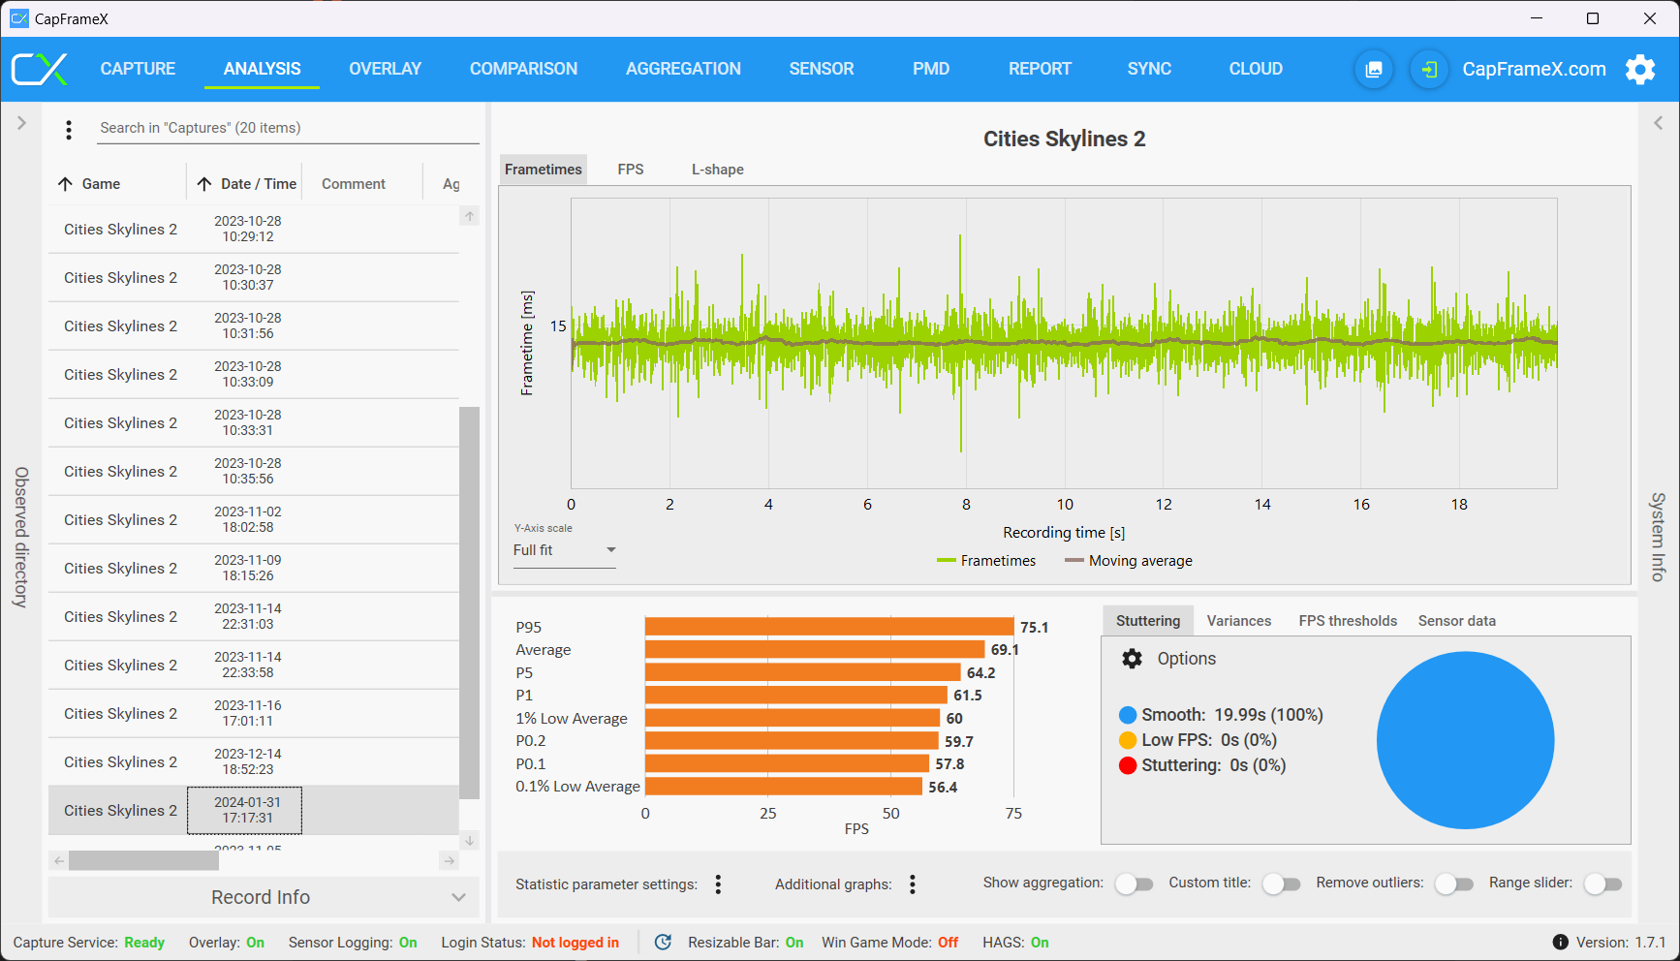This screenshot has height=961, width=1680.
Task: Open the CLOUD tab
Action: pos(1256,69)
